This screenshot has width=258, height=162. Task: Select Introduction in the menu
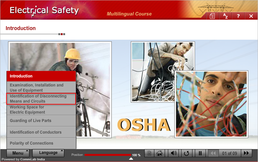pos(41,76)
